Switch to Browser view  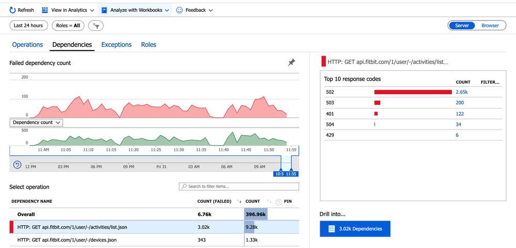click(490, 26)
